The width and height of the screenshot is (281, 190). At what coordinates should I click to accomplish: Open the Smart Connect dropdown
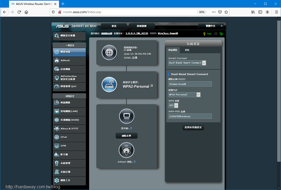coord(187,63)
